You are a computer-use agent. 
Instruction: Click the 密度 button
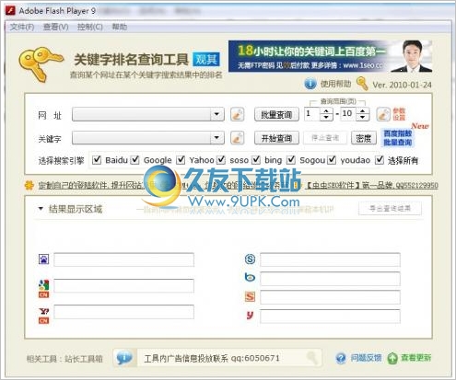(364, 138)
